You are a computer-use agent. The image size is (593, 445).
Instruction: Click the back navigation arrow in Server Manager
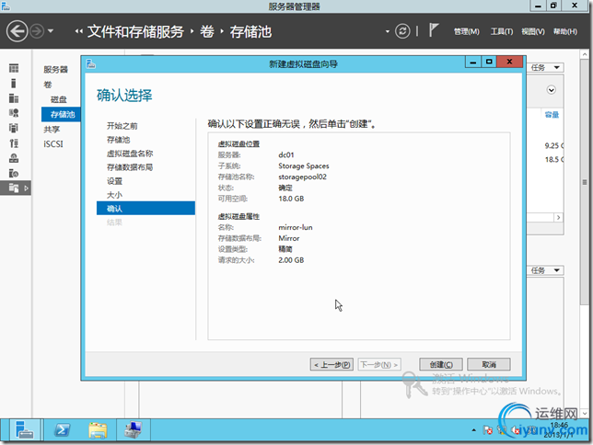pos(17,31)
